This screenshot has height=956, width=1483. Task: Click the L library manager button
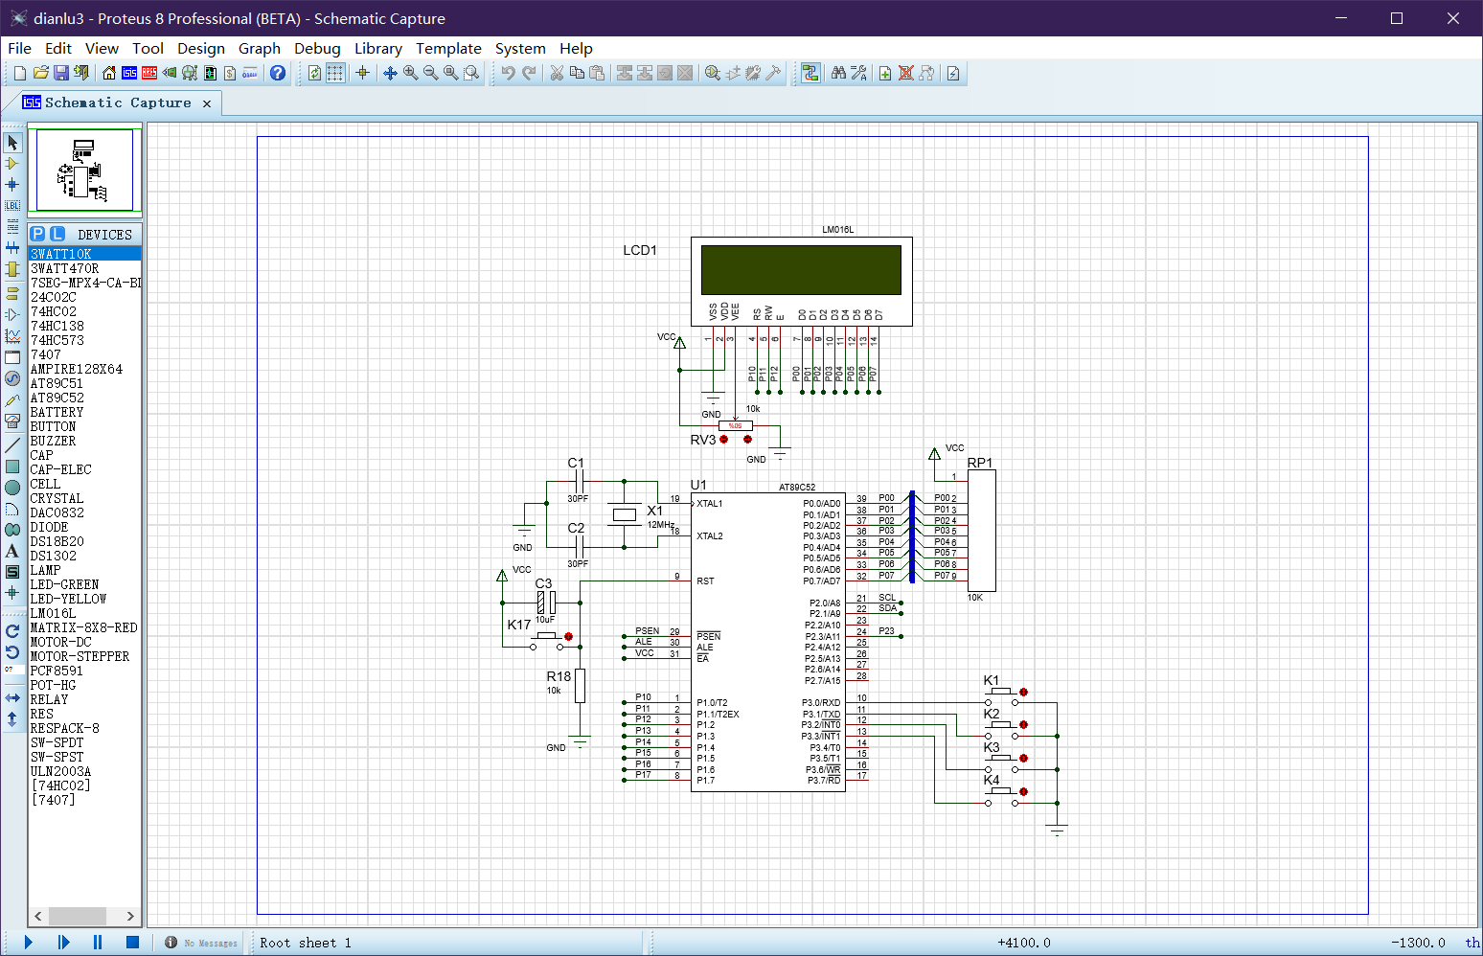(57, 234)
